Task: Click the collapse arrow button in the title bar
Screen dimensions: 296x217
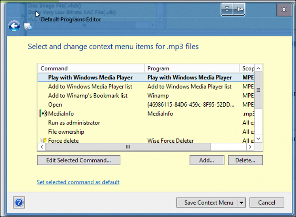Action: (227, 9)
